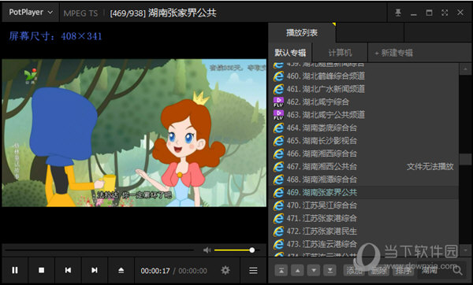The width and height of the screenshot is (473, 285).
Task: Click the IE icon beside 湖南长沙影视台
Action: click(x=278, y=141)
